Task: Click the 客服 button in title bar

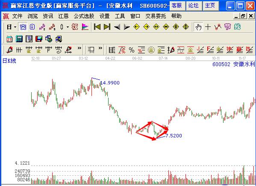Action: [x=177, y=6]
